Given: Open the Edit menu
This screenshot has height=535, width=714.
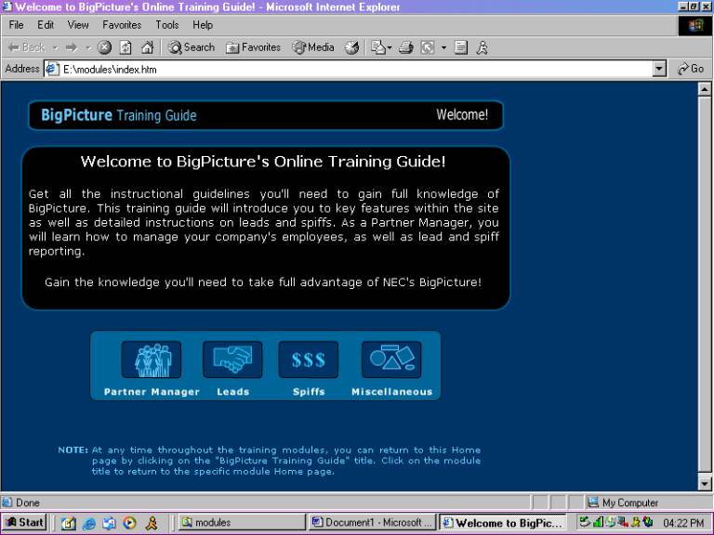Looking at the screenshot, I should point(46,25).
